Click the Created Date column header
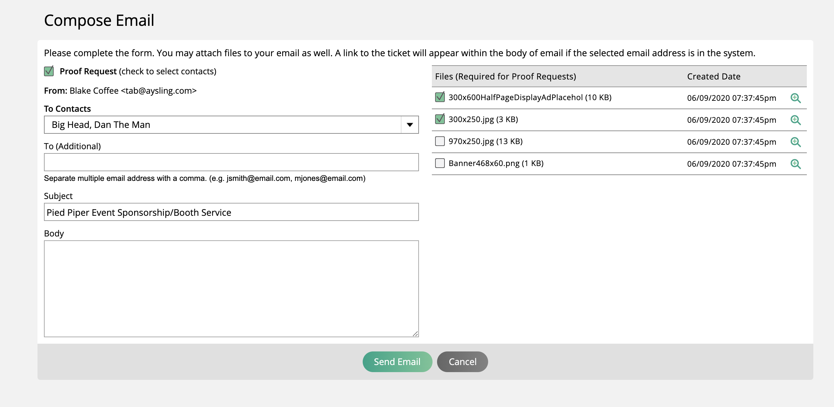 tap(713, 76)
